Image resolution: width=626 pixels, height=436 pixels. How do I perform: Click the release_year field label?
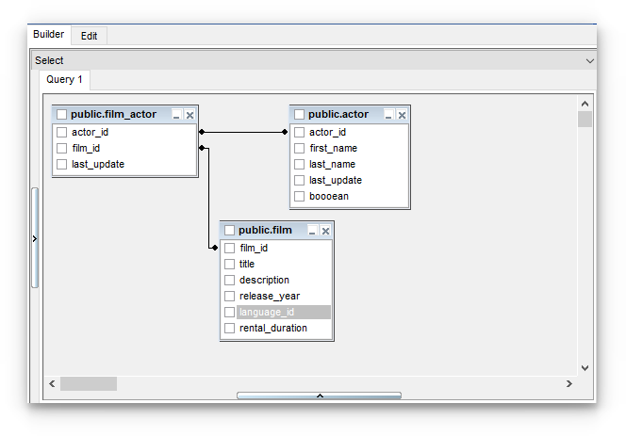click(x=270, y=296)
